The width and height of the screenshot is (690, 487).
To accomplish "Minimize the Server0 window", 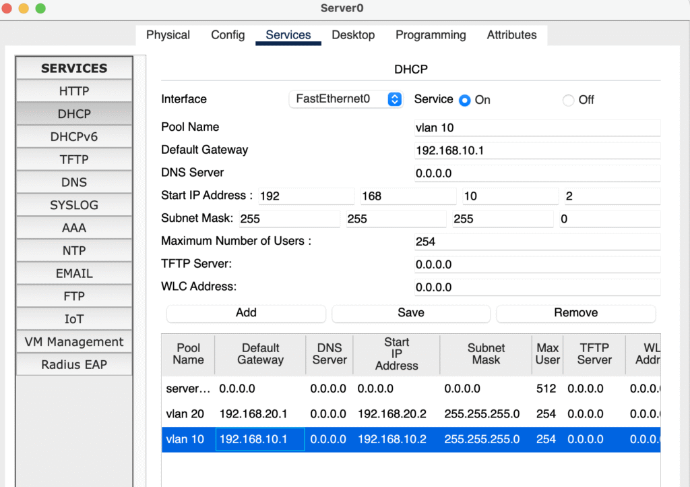I will tap(24, 8).
